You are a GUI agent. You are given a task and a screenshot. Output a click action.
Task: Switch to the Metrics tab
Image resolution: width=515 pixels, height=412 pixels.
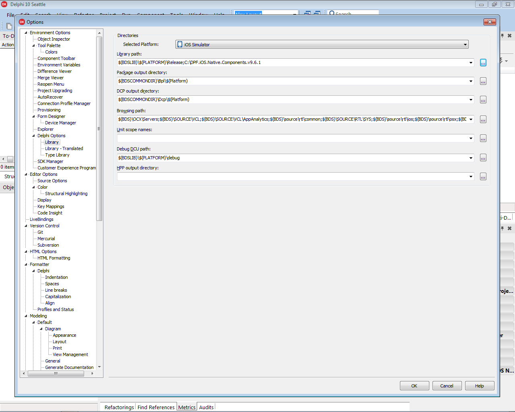coord(187,407)
